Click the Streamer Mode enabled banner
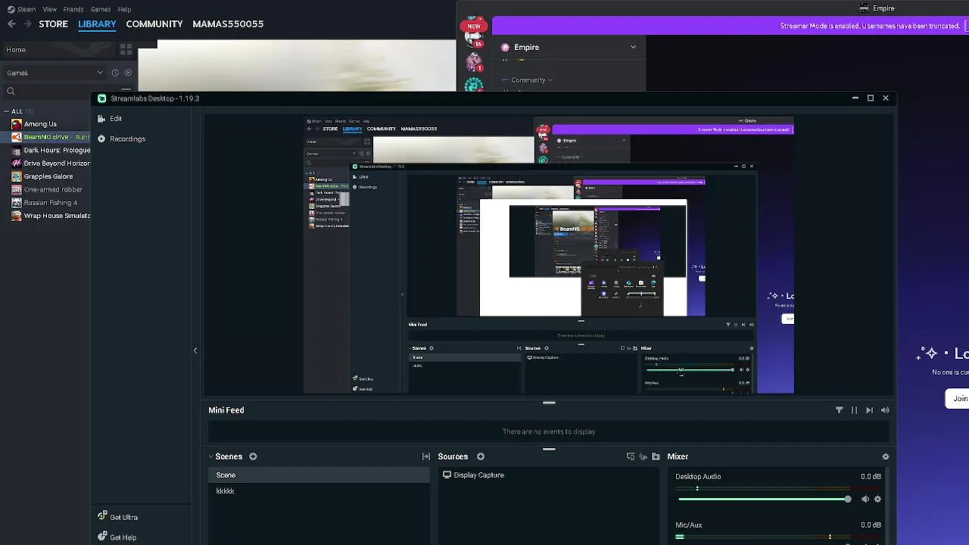This screenshot has height=545, width=969. pyautogui.click(x=731, y=26)
